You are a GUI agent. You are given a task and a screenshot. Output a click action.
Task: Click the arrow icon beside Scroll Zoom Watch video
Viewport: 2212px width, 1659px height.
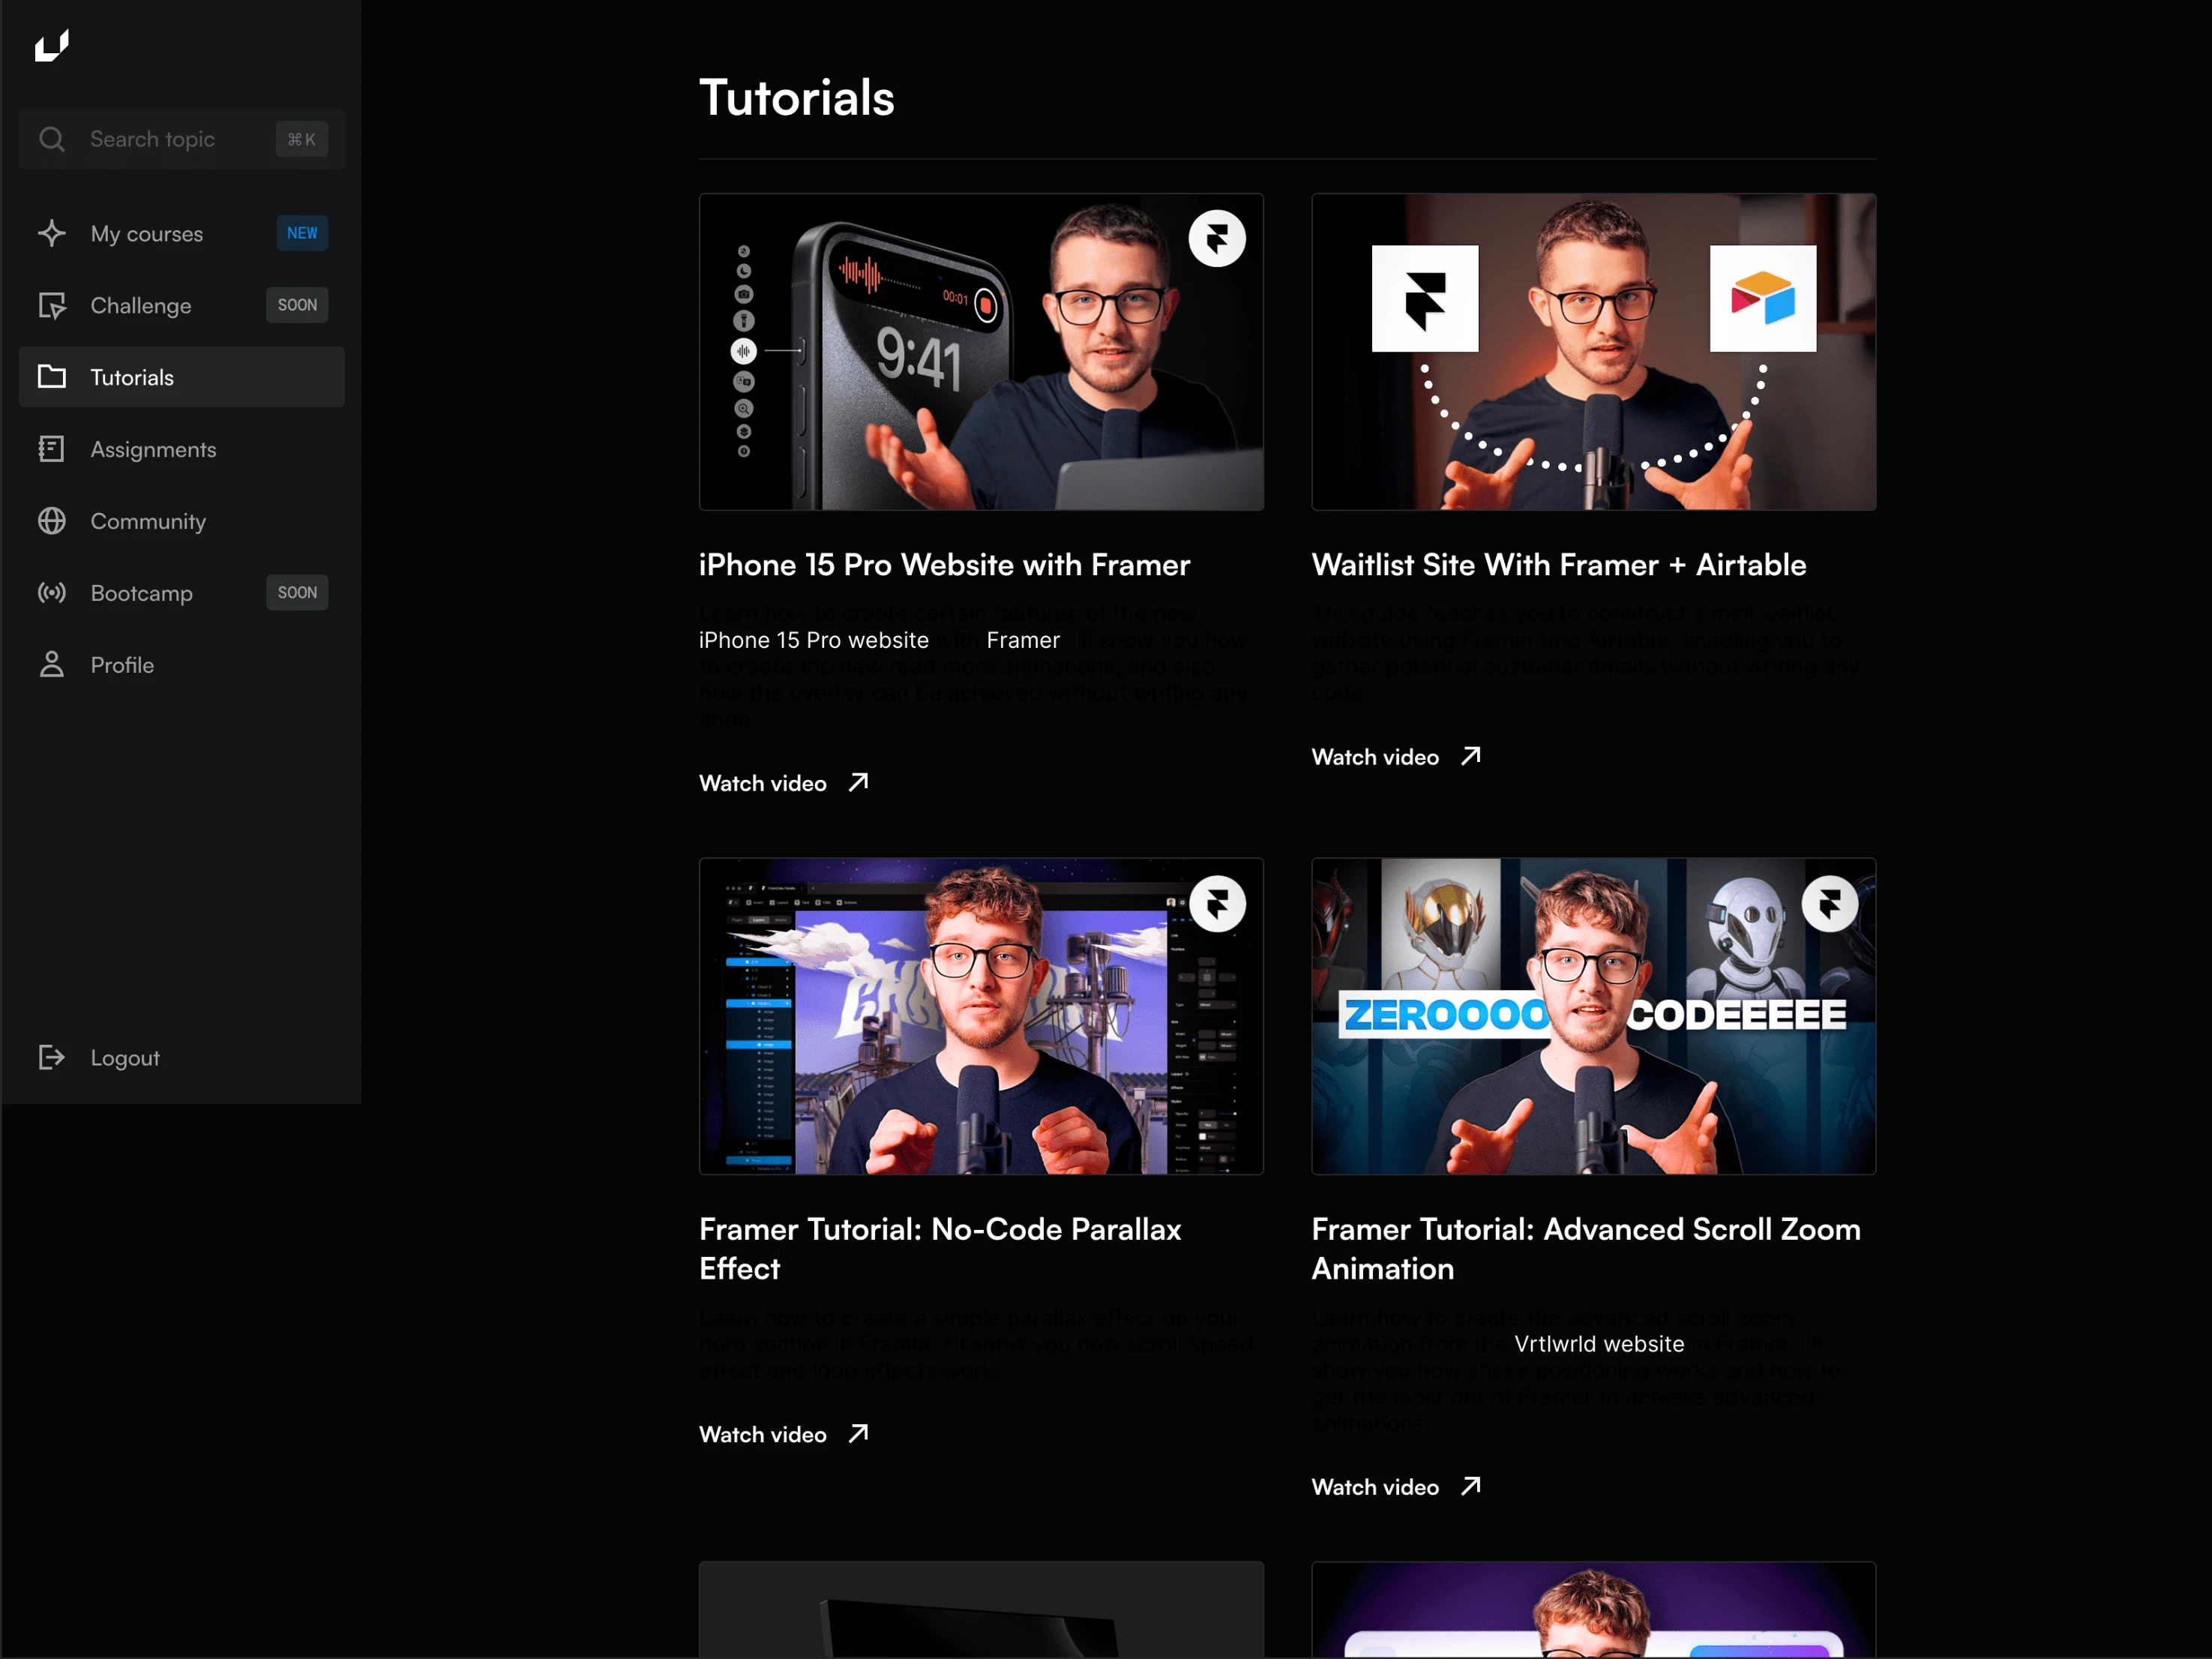[x=1471, y=1486]
